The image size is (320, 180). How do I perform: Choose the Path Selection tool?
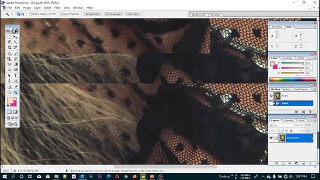[9, 75]
